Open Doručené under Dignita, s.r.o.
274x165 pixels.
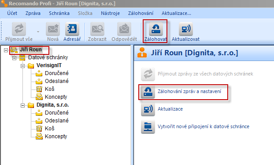pyautogui.click(x=57, y=113)
